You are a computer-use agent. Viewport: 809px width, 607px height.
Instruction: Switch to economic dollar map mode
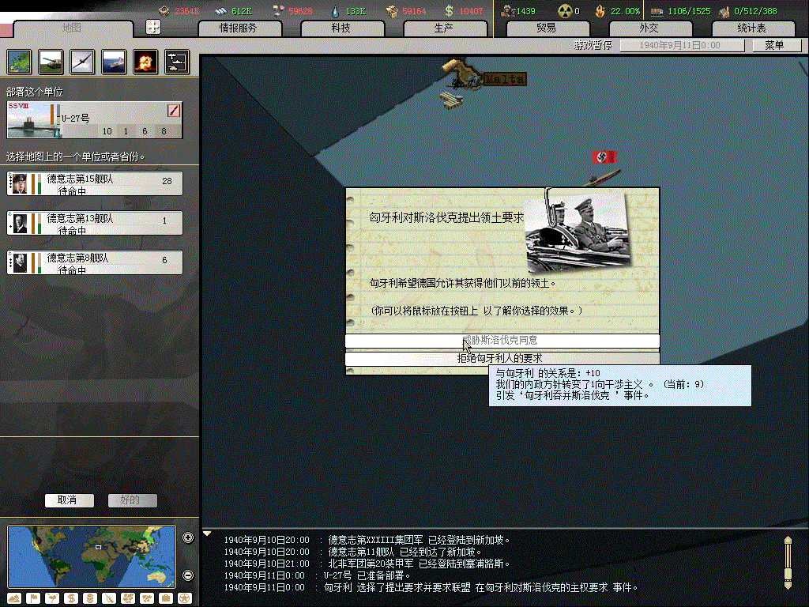71,598
